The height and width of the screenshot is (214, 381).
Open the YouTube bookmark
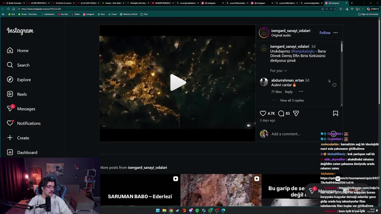(x=63, y=14)
